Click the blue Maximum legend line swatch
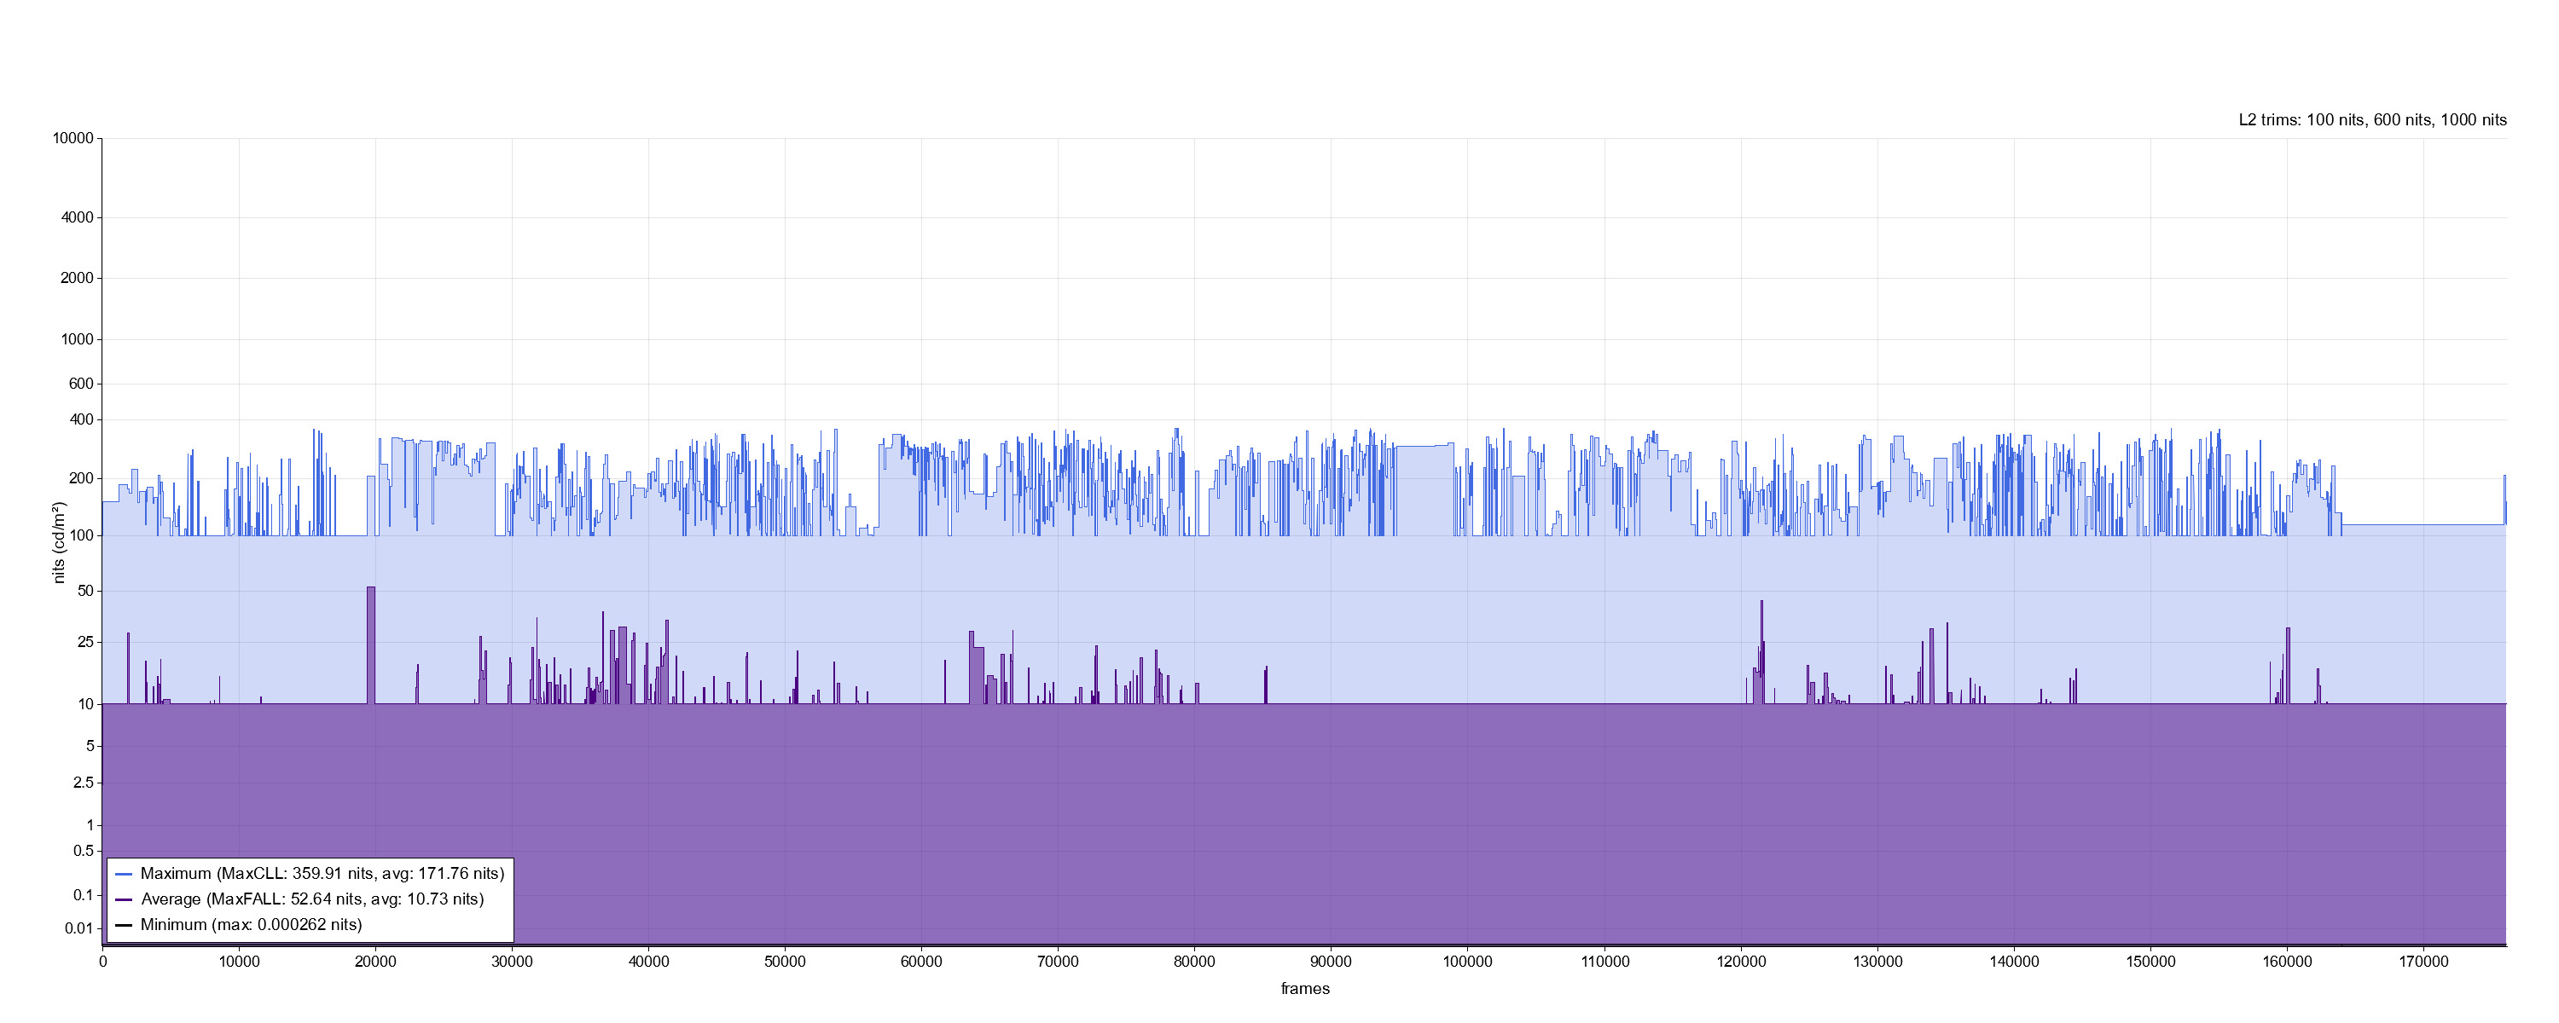2559x1023 pixels. (125, 874)
